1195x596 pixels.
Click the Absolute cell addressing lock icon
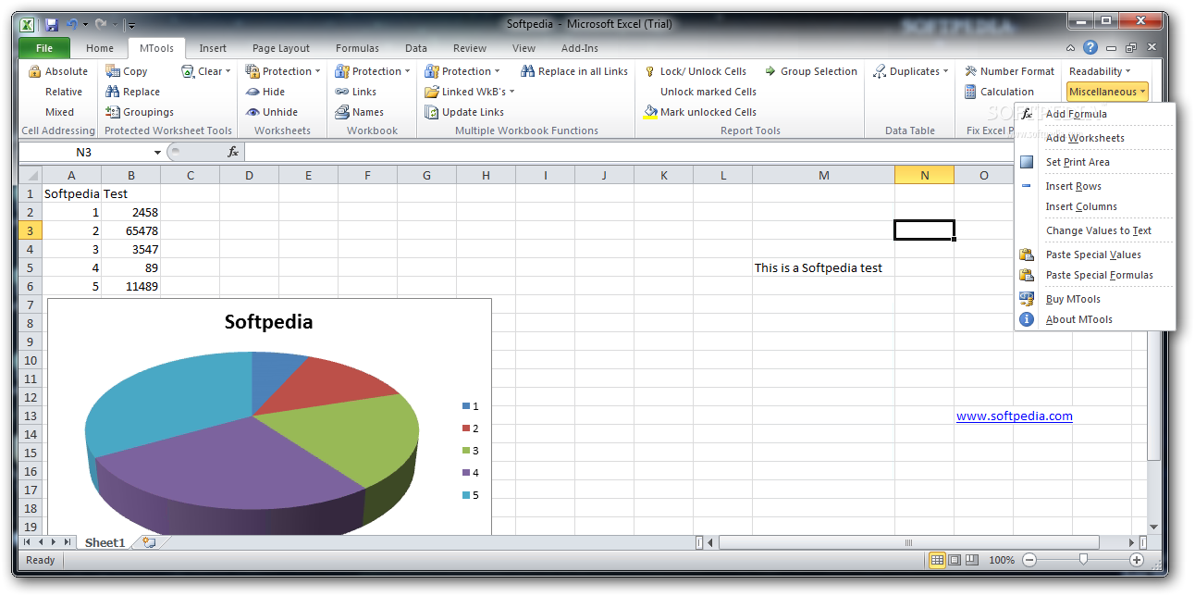point(35,71)
